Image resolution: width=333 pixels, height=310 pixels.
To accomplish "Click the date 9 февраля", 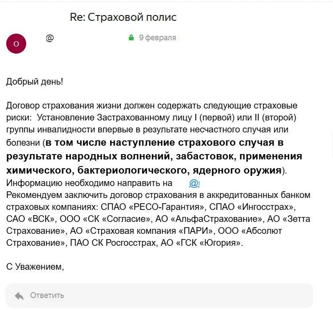I will pos(157,38).
